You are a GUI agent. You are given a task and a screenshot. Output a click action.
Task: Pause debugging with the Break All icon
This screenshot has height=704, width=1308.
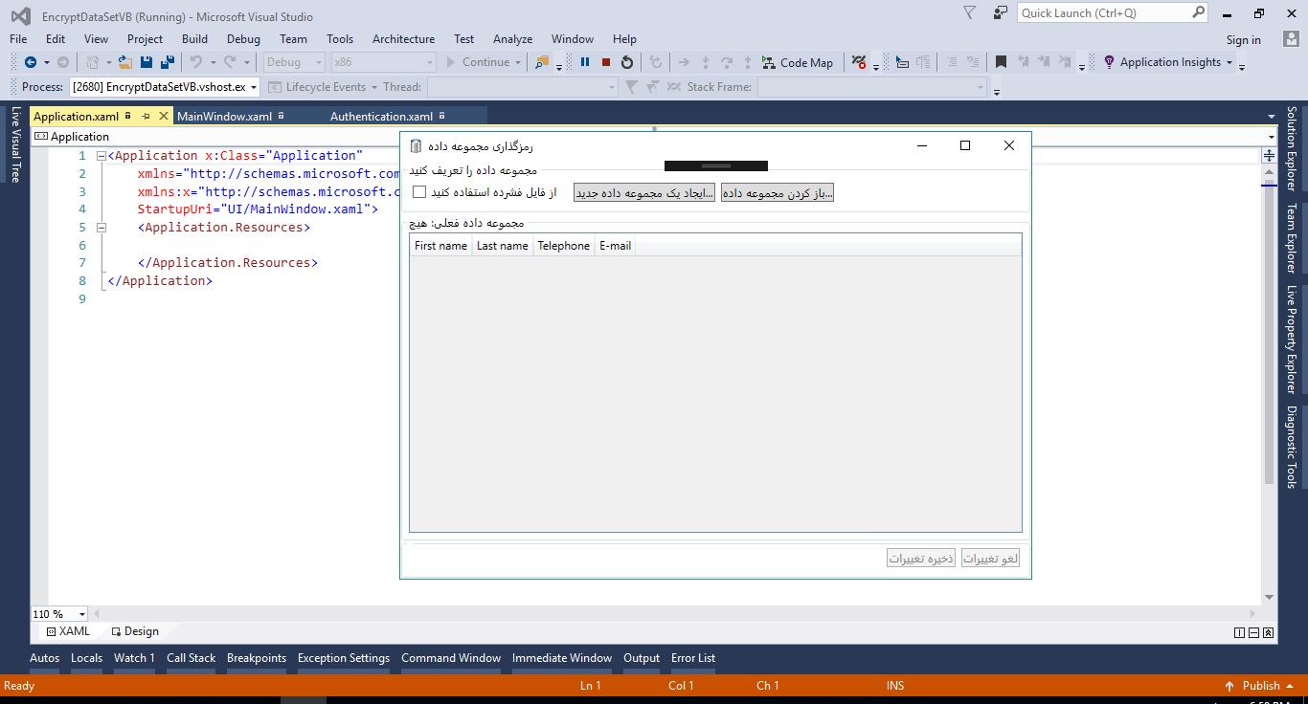point(585,62)
